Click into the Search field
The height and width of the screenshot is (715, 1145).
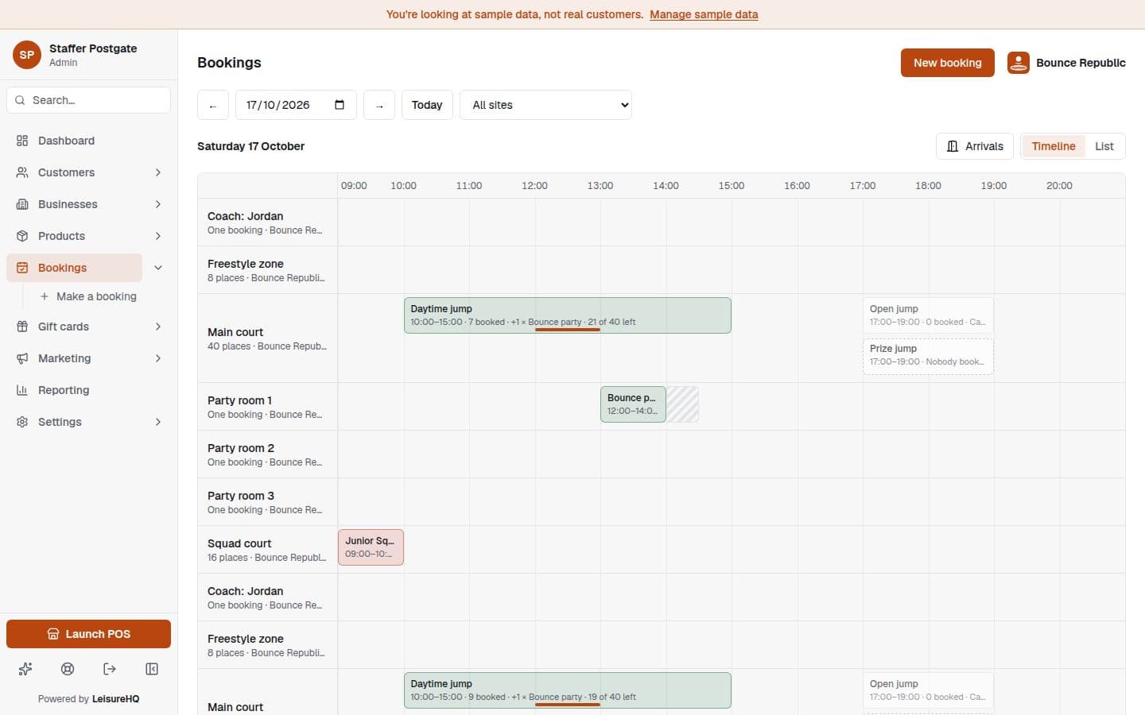pos(88,100)
